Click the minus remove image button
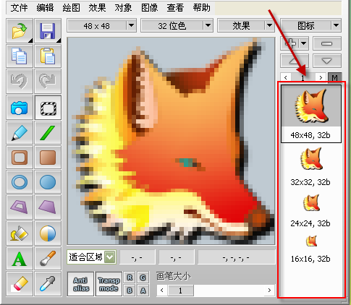Viewport: 351px width, 305px height. tap(327, 43)
